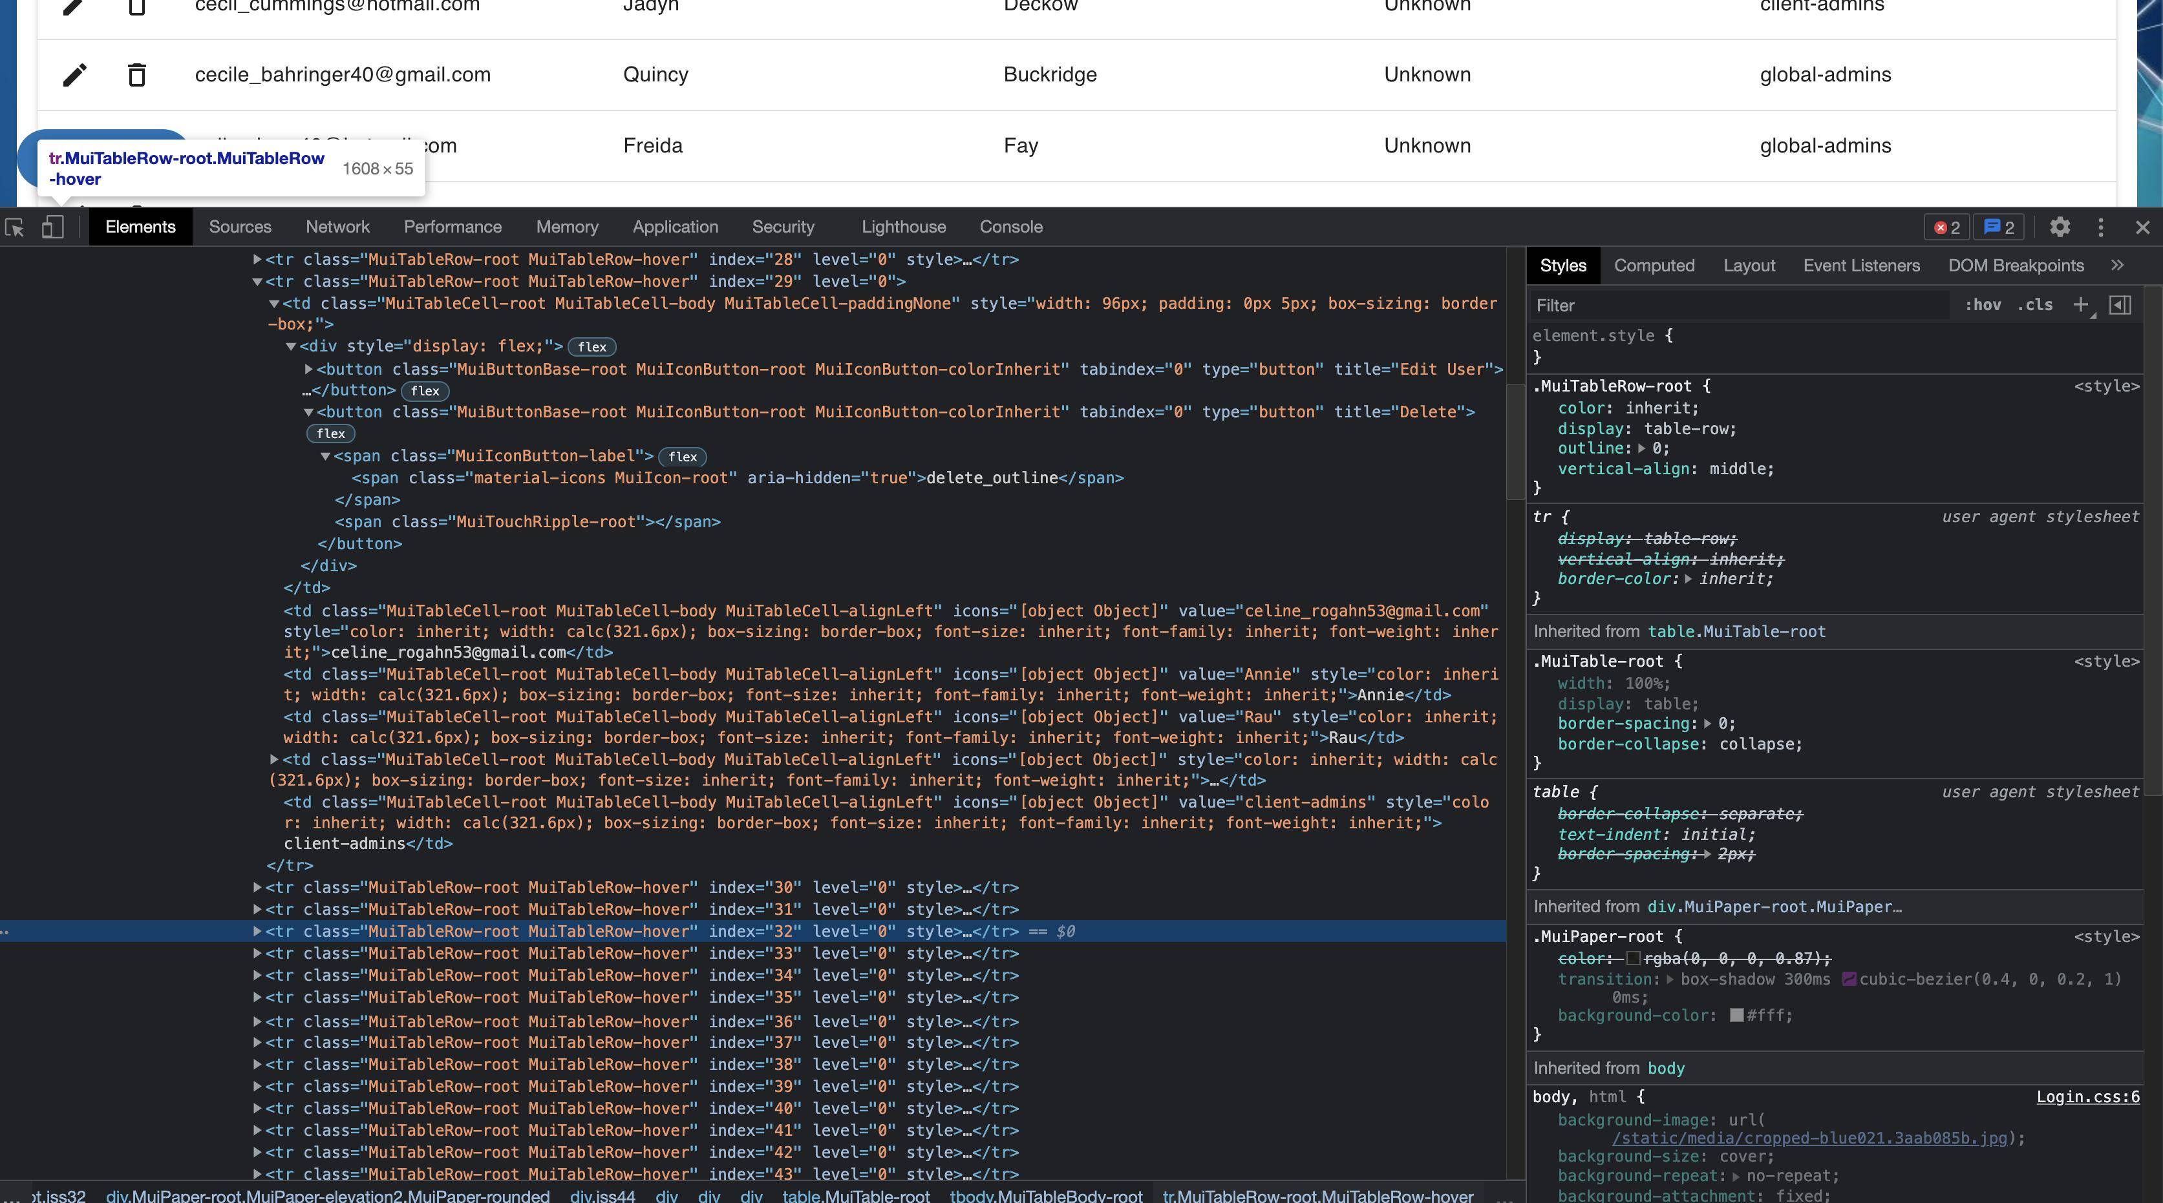Viewport: 2163px width, 1203px height.
Task: Select the Computed sub-tab
Action: pyautogui.click(x=1654, y=266)
